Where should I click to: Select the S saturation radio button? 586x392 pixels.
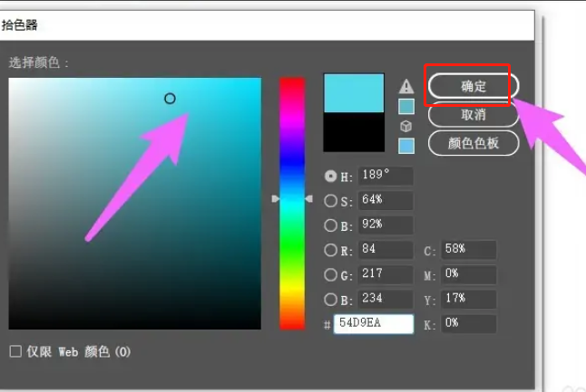[330, 201]
